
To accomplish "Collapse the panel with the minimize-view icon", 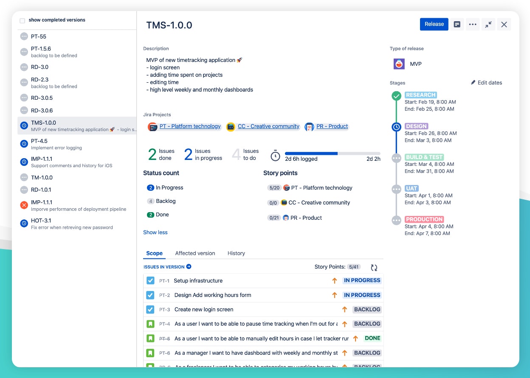I will [x=488, y=24].
